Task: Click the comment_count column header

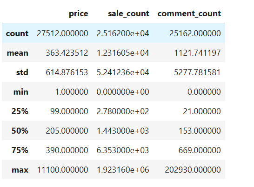Action: [189, 13]
